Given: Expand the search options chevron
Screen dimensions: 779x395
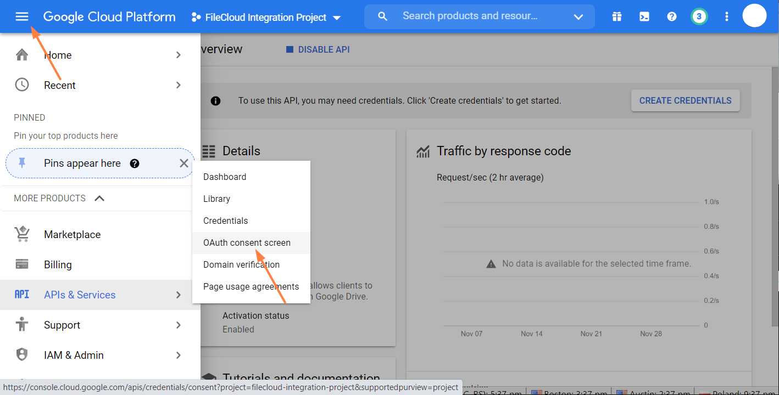Looking at the screenshot, I should [x=578, y=16].
